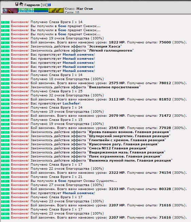Viewport: 191px width, 222px height.
Task: Click experience value 77928
Action: [x=165, y=128]
